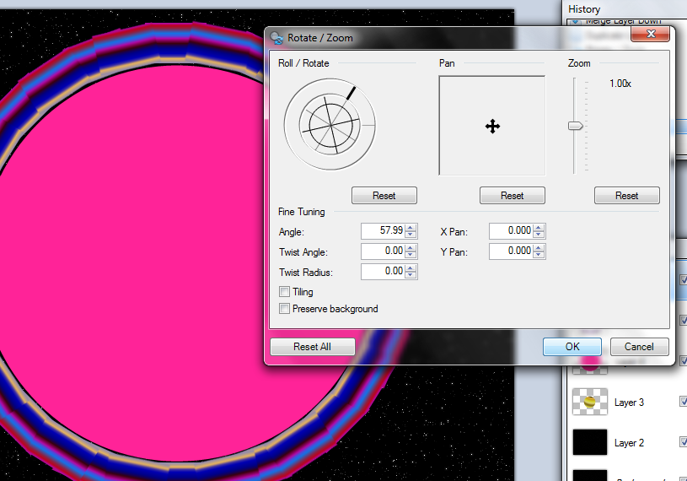687x481 pixels.
Task: Decrease the Twist Angle with down arrow
Action: (411, 254)
